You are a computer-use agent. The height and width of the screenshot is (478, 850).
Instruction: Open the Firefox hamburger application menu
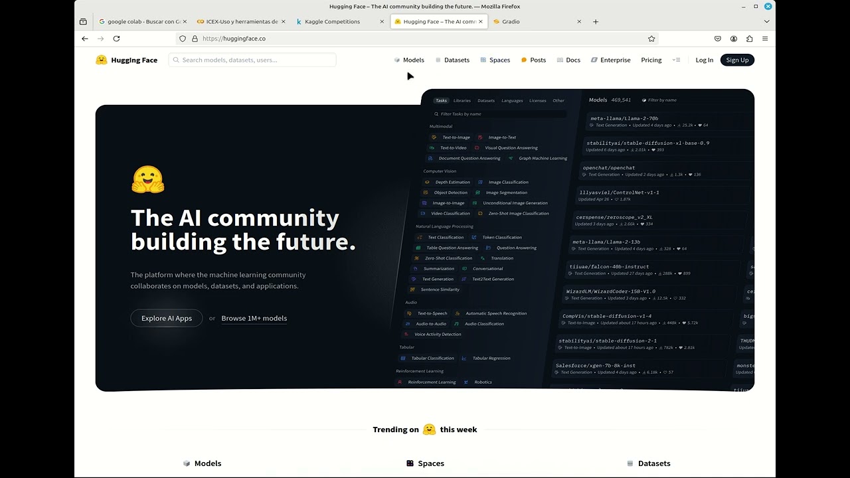pos(765,39)
